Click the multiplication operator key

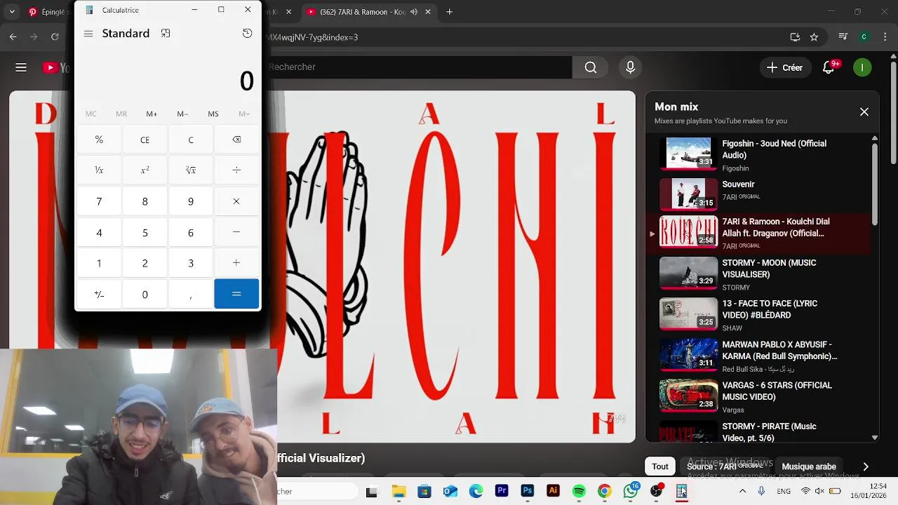point(236,201)
